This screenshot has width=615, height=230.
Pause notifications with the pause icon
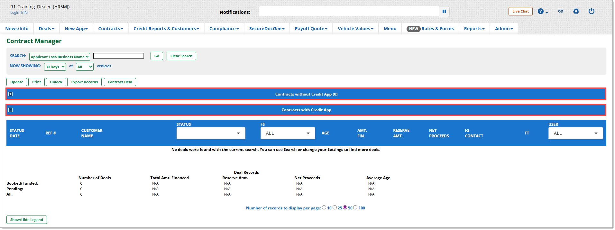444,12
